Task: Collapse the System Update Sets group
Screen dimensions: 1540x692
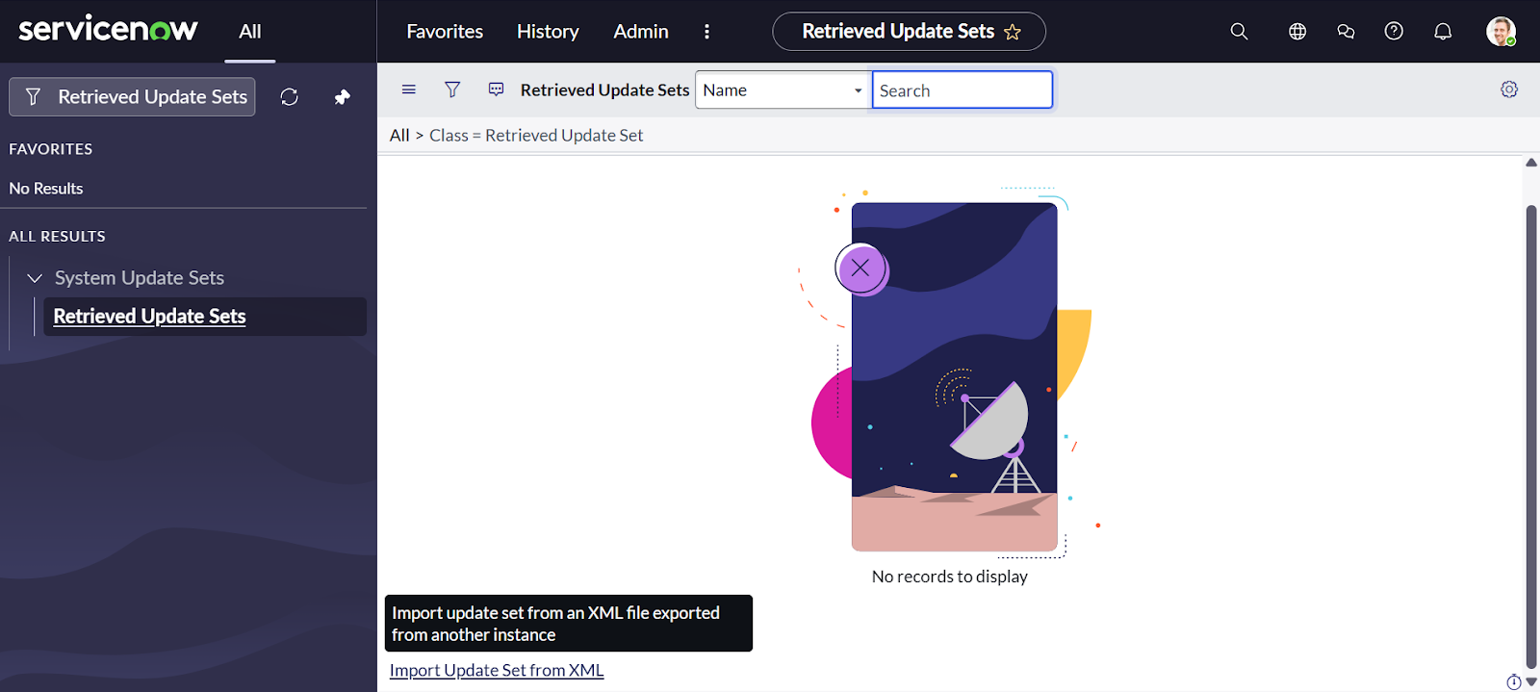Action: tap(36, 278)
